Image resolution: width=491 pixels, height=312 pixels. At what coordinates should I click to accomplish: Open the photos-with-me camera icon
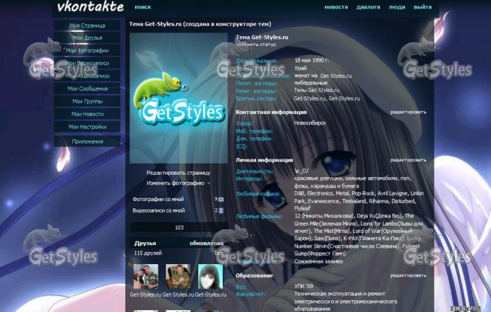(x=221, y=199)
